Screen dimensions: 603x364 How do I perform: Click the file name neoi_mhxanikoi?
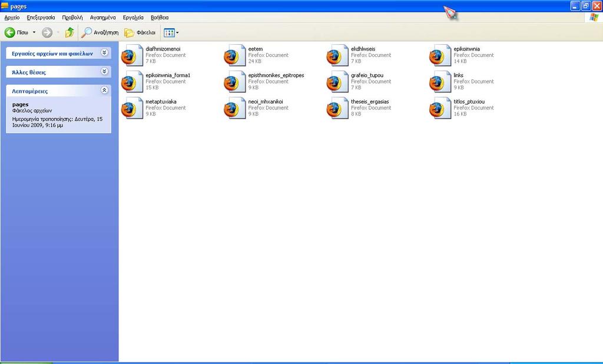tap(266, 102)
